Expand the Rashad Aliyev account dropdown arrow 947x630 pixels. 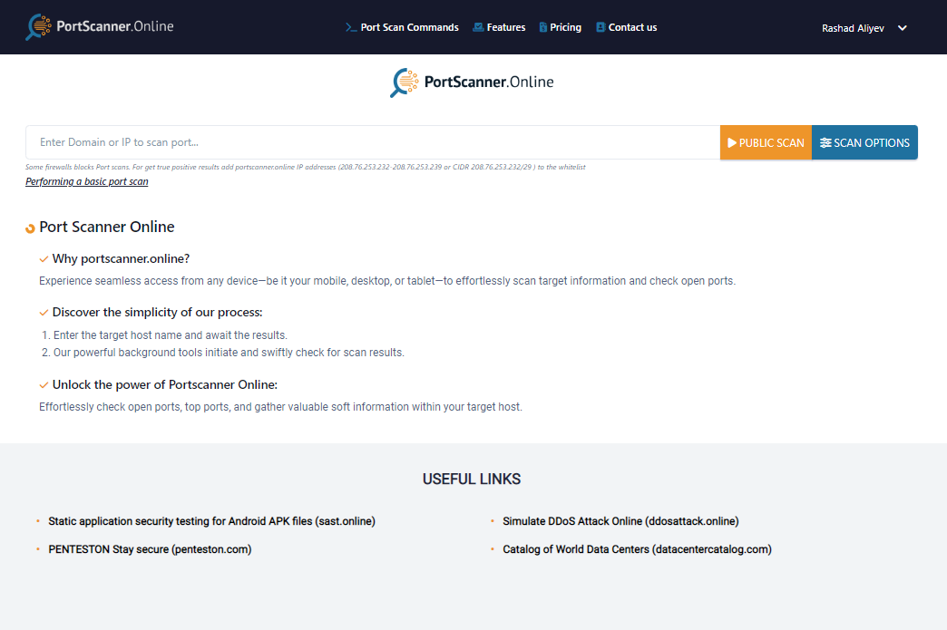(903, 28)
